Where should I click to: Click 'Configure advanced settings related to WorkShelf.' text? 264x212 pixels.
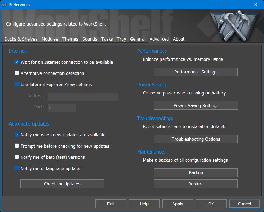pos(56,24)
